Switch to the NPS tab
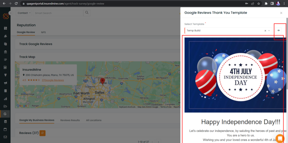The image size is (288, 143). pyautogui.click(x=43, y=32)
